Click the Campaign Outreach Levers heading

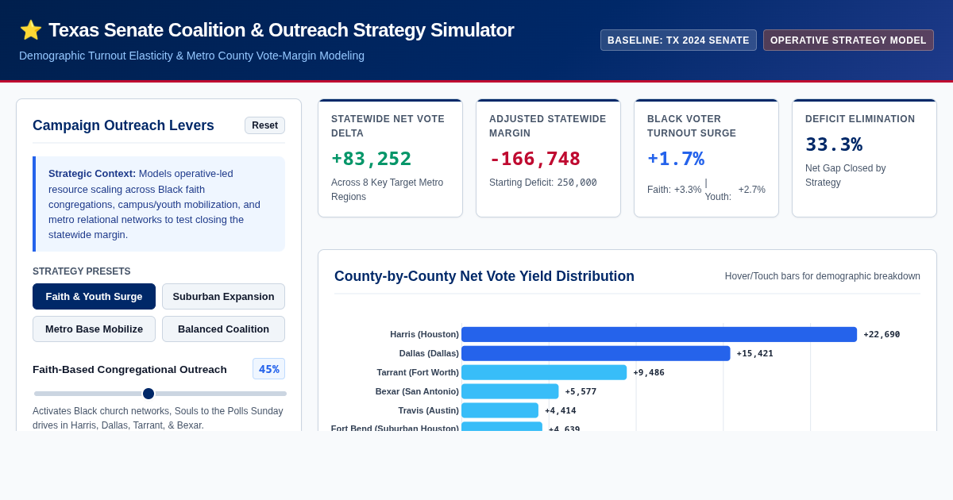(123, 125)
